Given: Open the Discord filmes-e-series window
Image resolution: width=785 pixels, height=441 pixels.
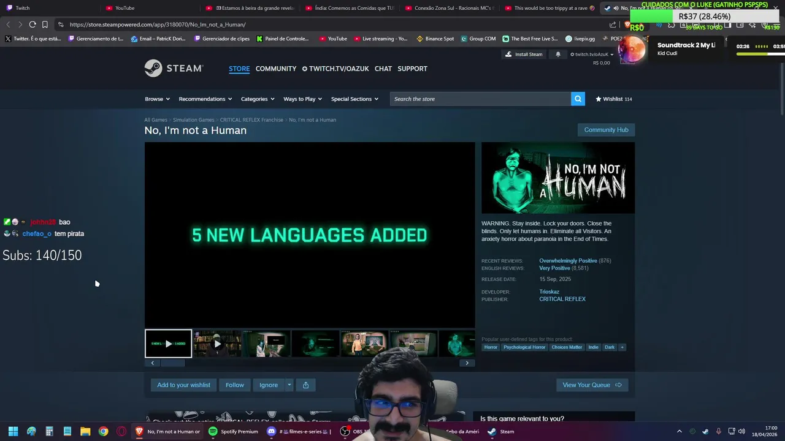Looking at the screenshot, I should (x=300, y=431).
